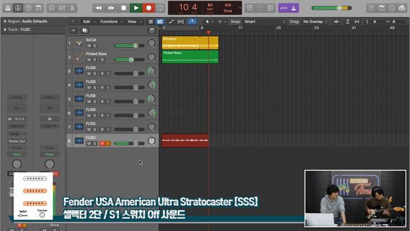
Task: Toggle input monitoring on FUSC track
Action: [108, 143]
